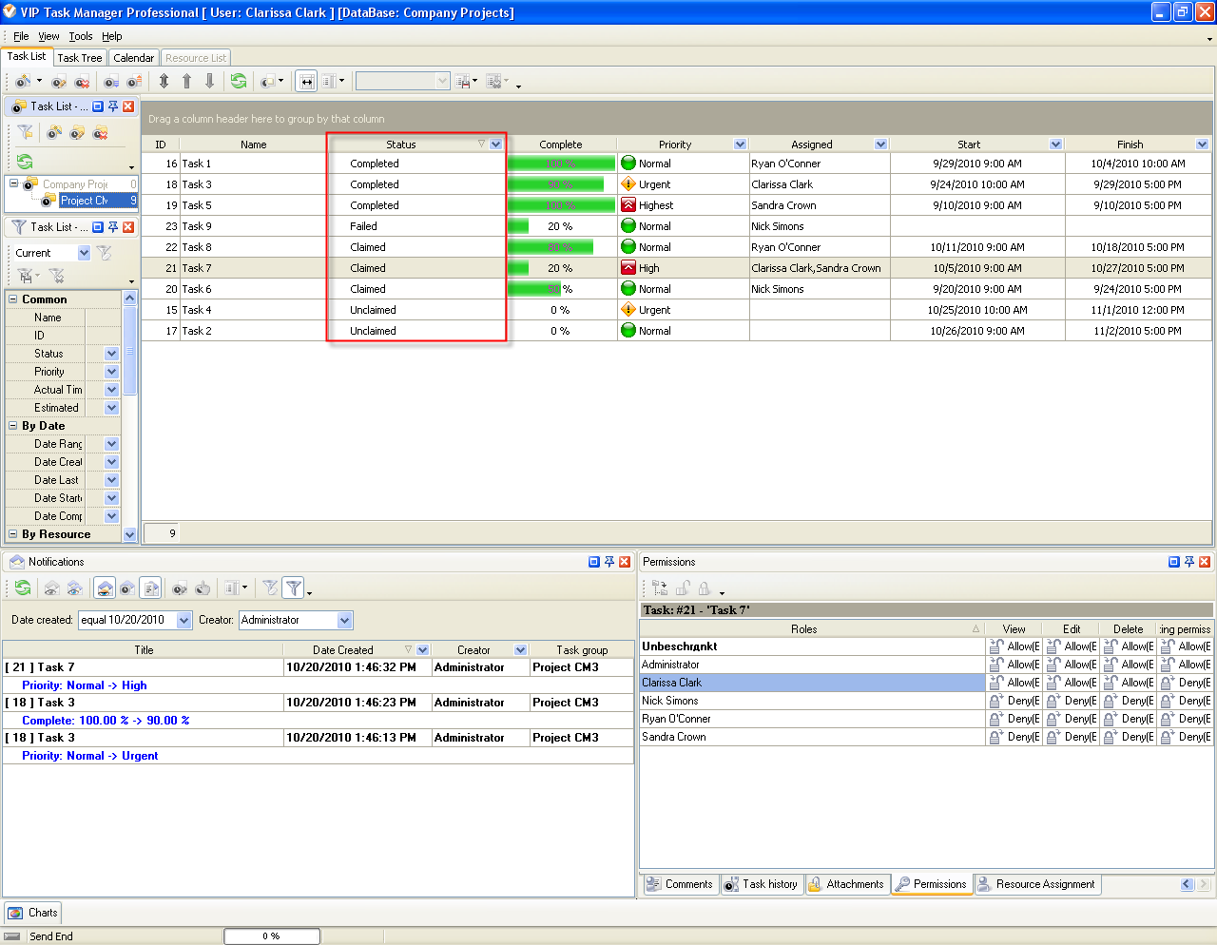Click the Charts button
Image resolution: width=1217 pixels, height=945 pixels.
33,913
